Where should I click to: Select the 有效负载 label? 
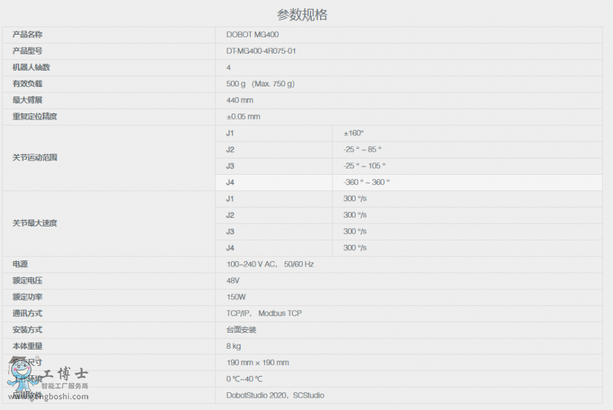tap(27, 84)
